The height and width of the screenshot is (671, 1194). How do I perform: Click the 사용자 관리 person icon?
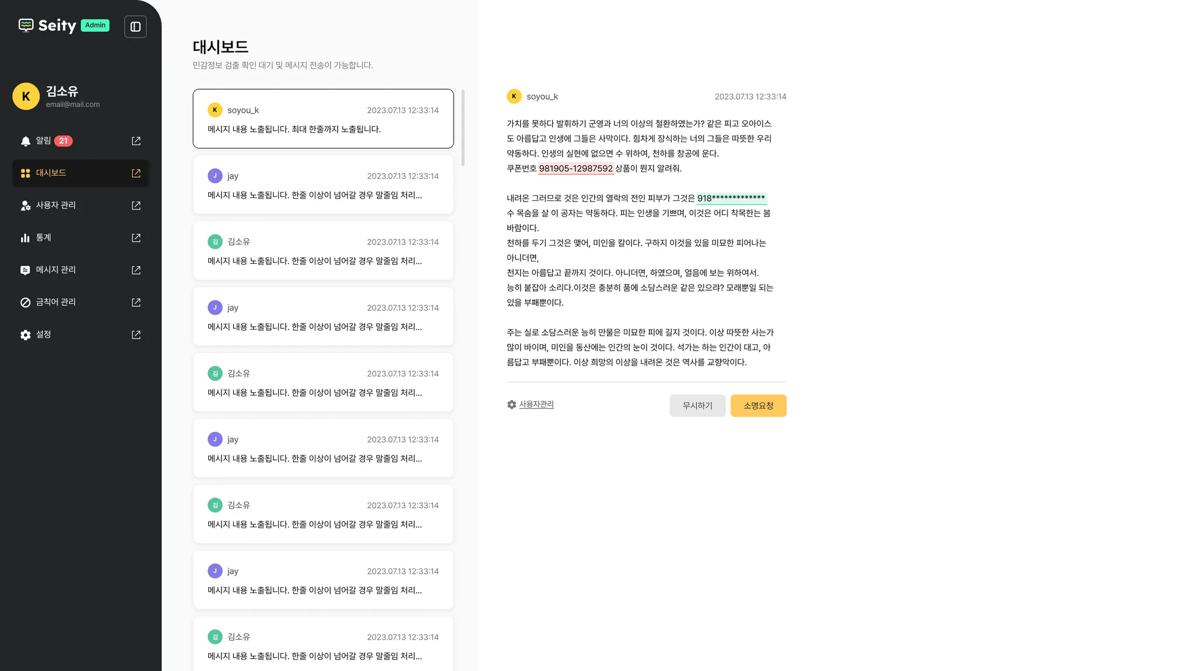tap(26, 206)
